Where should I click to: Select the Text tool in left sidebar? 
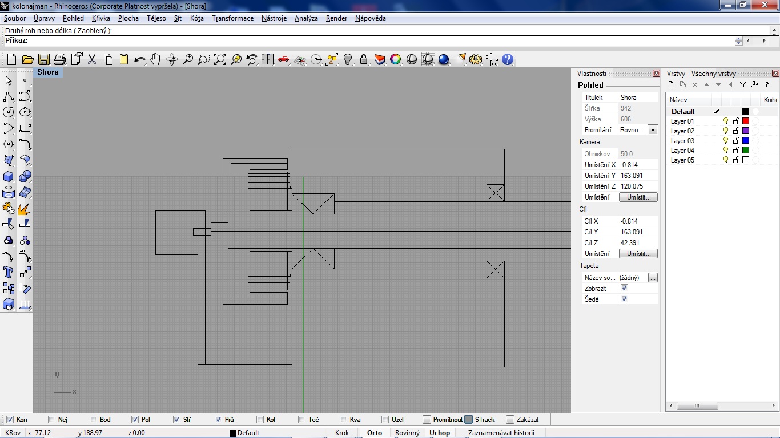tap(9, 271)
